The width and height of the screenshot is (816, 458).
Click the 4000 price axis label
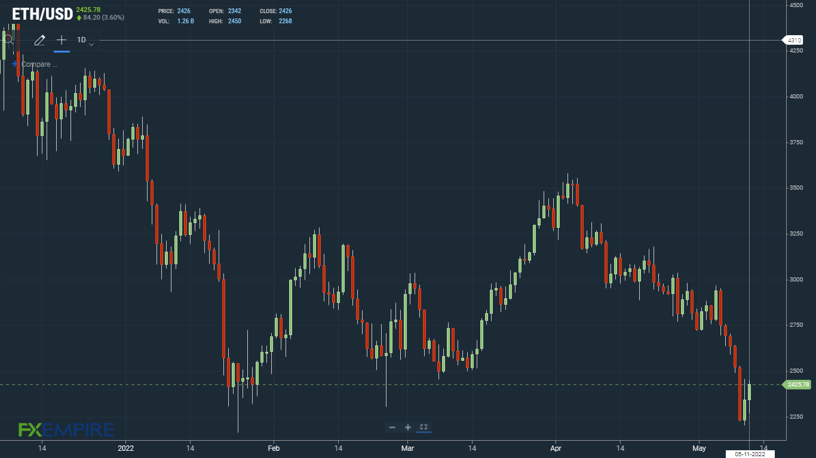(x=797, y=97)
